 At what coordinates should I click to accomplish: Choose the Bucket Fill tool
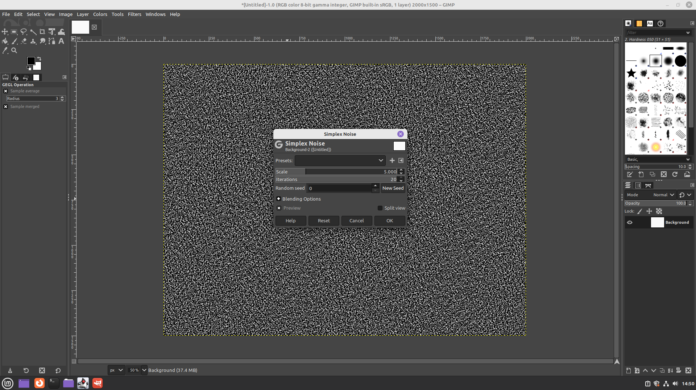5,41
